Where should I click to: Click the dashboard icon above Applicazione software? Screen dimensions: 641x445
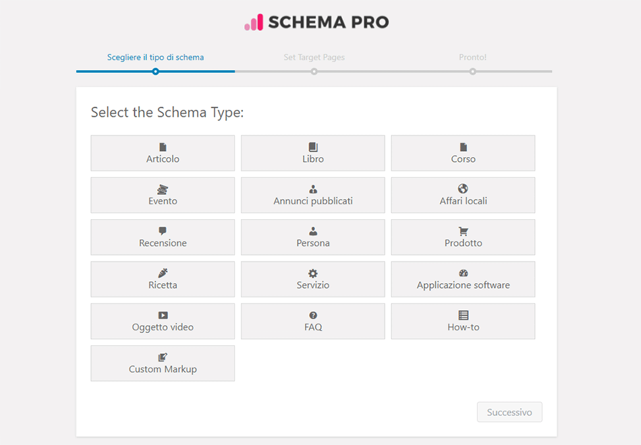point(463,273)
